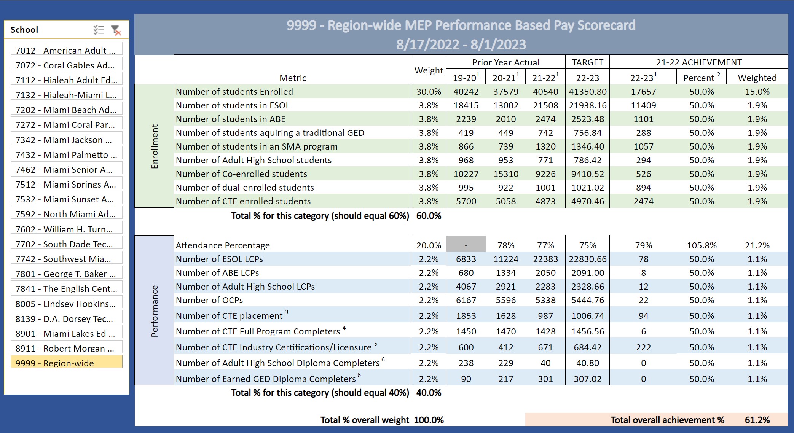Click 'Number of Co-enrolled students' cell
This screenshot has width=794, height=433.
(x=292, y=174)
